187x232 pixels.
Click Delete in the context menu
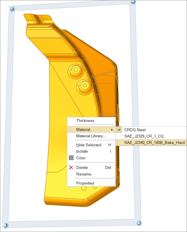82,167
